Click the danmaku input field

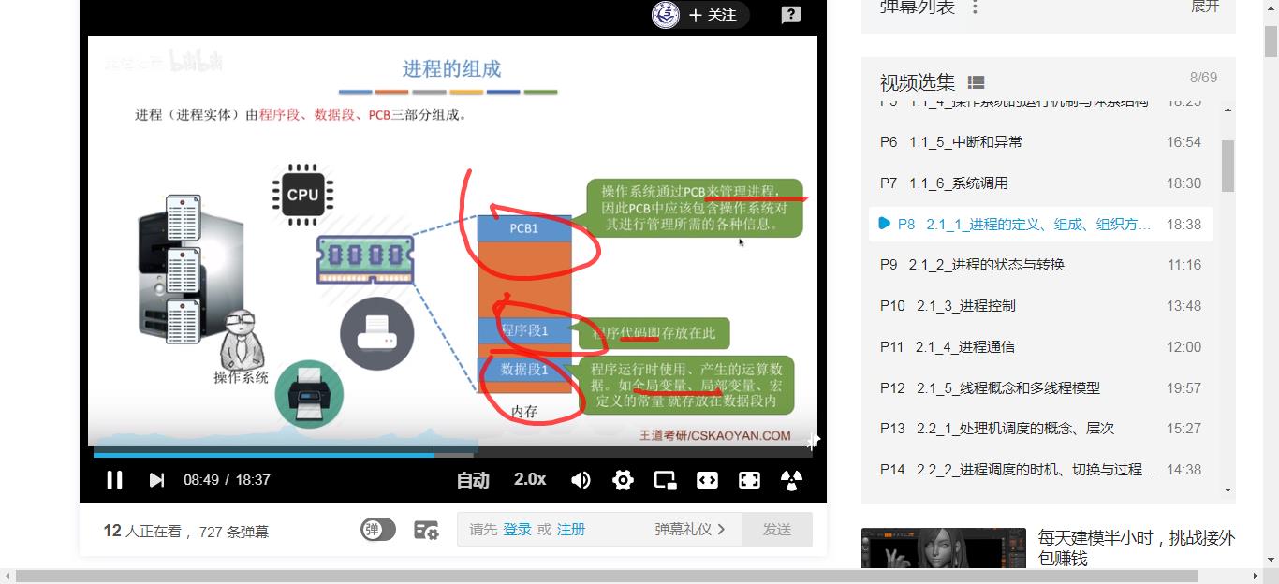tap(599, 530)
